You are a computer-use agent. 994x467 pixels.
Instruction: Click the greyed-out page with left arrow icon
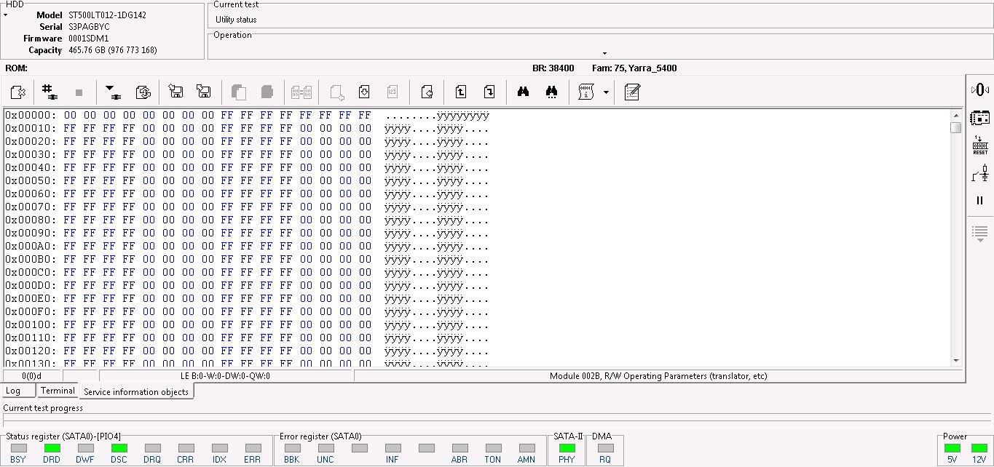click(x=336, y=92)
